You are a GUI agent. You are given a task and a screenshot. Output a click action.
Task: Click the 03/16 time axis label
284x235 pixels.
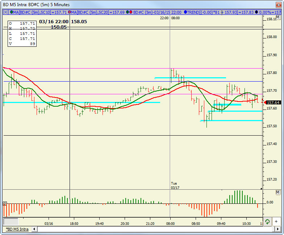49,223
